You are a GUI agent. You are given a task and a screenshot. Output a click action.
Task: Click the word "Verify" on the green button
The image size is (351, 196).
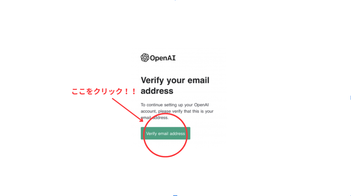(152, 134)
